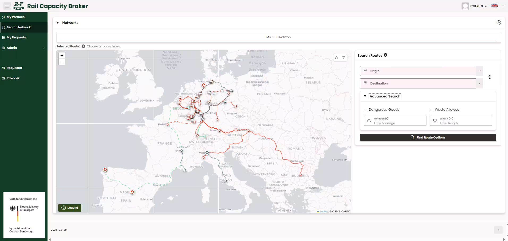
Task: Open the Requester section
Action: 24,68
